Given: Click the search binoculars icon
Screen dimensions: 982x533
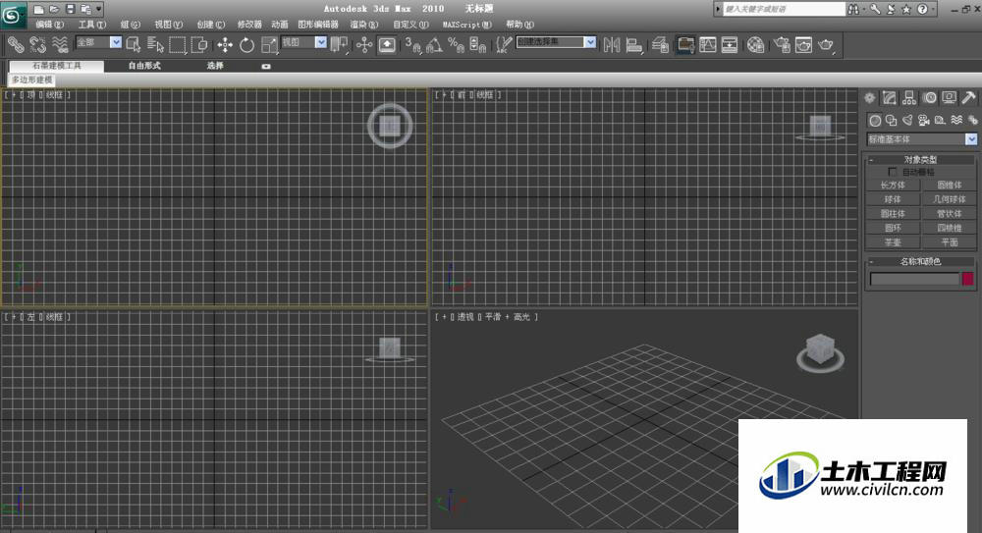Looking at the screenshot, I should point(853,9).
